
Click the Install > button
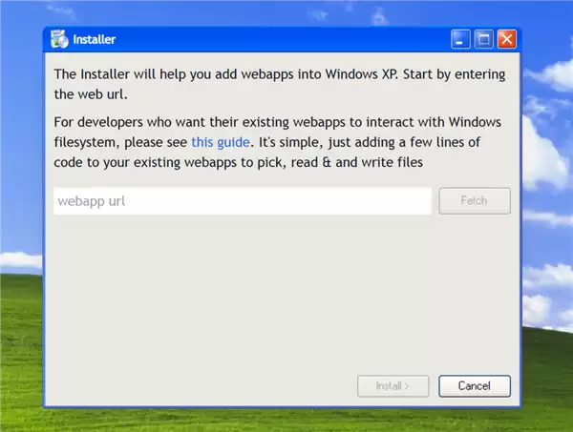[392, 386]
